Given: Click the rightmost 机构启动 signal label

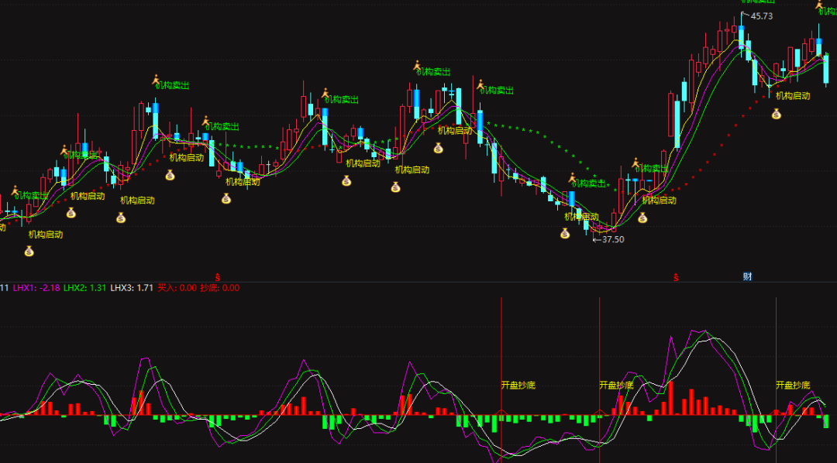Looking at the screenshot, I should tap(793, 96).
